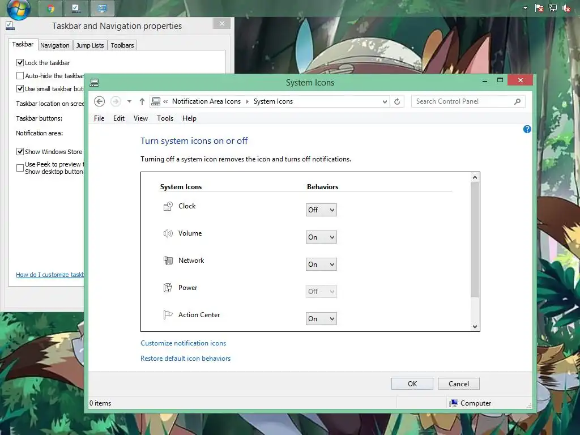Click System Icons title bar icon
The width and height of the screenshot is (580, 435).
[x=95, y=83]
